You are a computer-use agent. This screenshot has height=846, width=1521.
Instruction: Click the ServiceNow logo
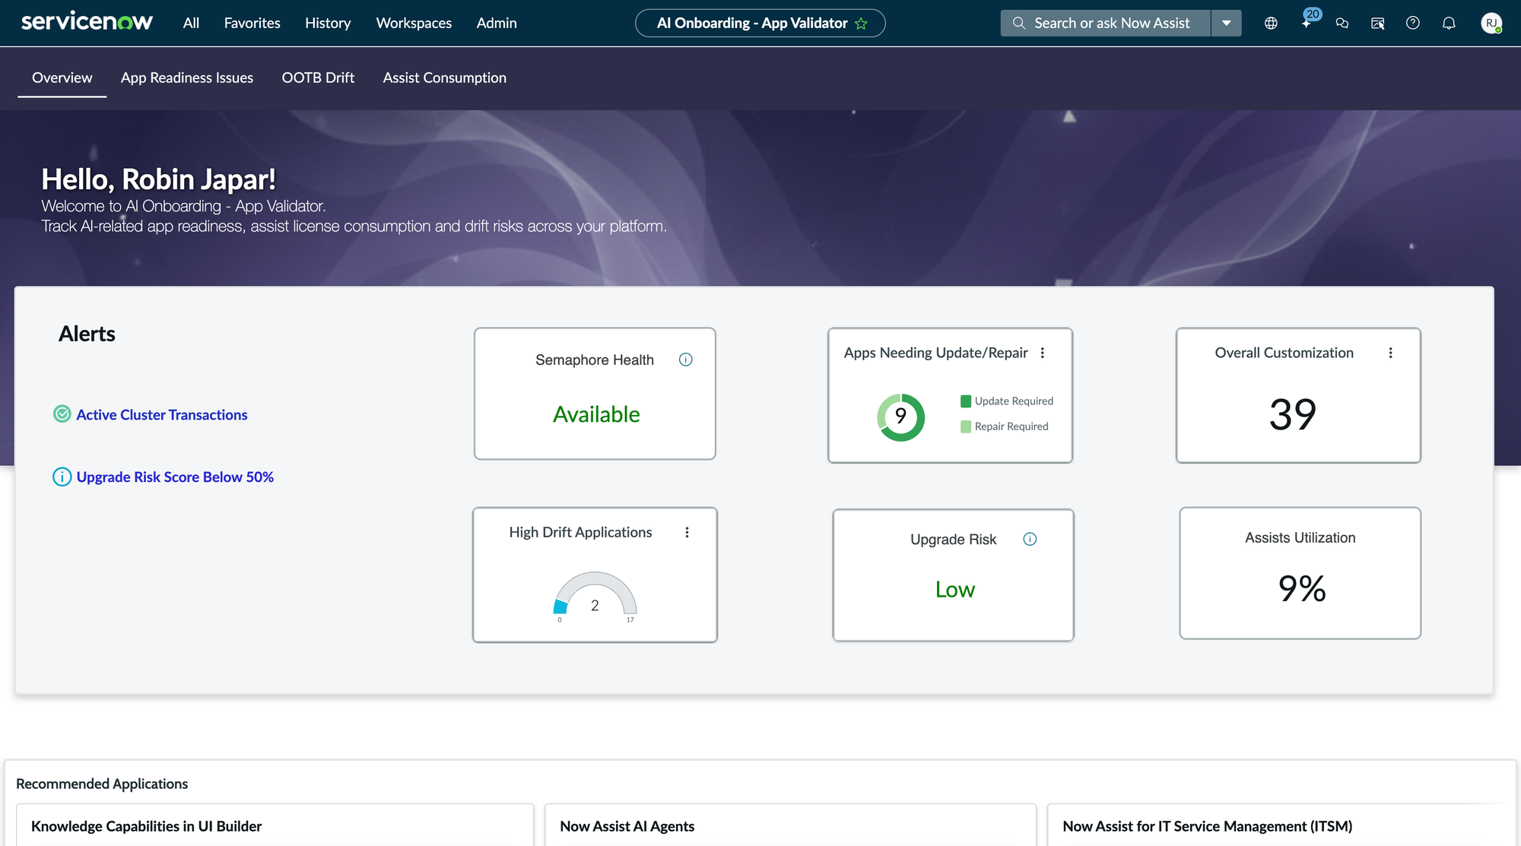pyautogui.click(x=87, y=22)
